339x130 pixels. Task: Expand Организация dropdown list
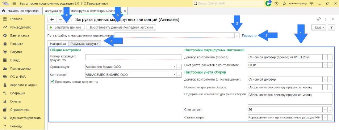pos(174,67)
